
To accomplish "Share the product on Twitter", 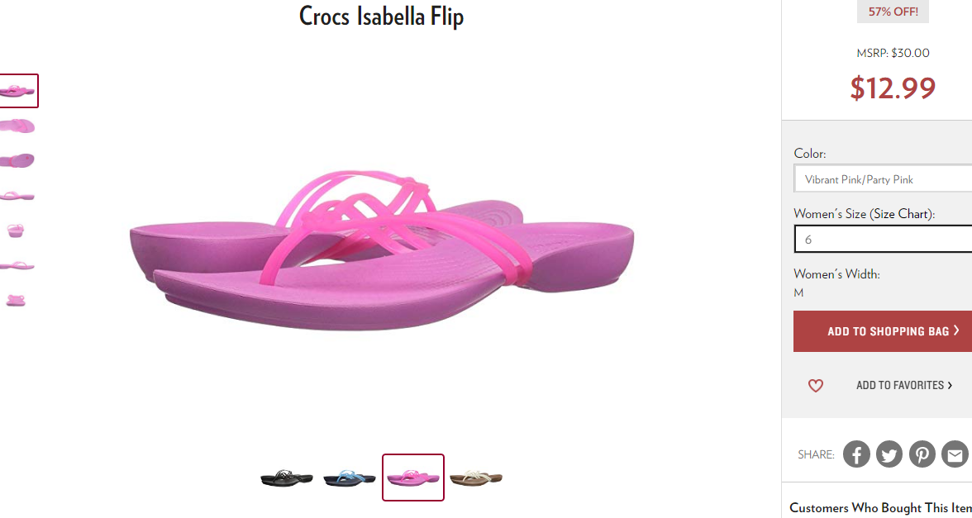I will tap(889, 454).
